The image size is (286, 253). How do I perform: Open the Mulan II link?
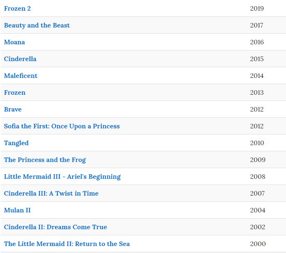(17, 210)
